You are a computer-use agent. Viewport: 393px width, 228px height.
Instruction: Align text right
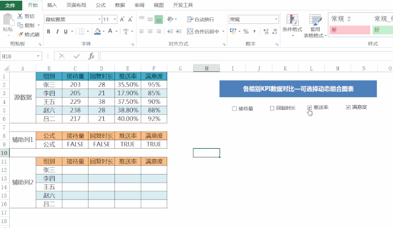click(159, 31)
